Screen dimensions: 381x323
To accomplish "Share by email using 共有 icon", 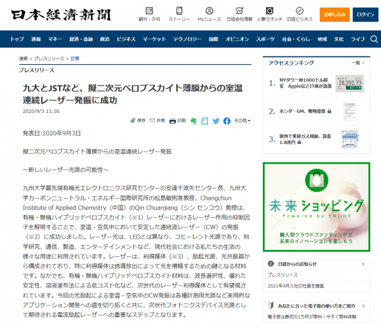I will (157, 121).
